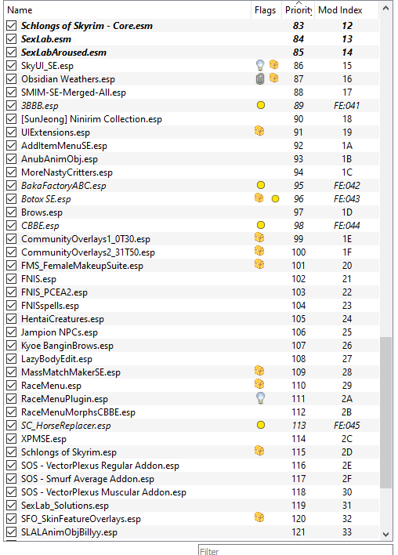Click the lightbulb flag on RaceMenuPlugin.esp
The width and height of the screenshot is (398, 555).
coord(260,398)
